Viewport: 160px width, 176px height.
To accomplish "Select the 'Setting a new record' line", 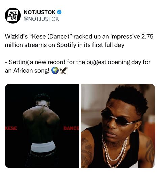I will click(78, 66).
